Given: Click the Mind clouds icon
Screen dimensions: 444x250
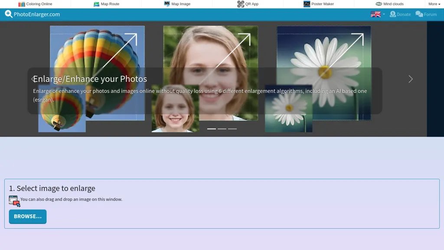Looking at the screenshot, I should (x=379, y=4).
